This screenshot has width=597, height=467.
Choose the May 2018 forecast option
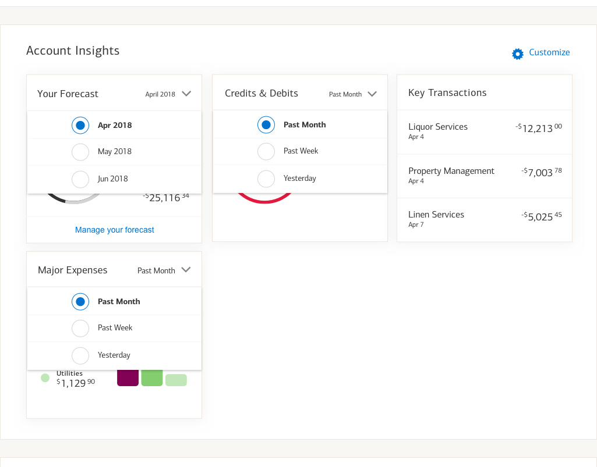click(80, 152)
